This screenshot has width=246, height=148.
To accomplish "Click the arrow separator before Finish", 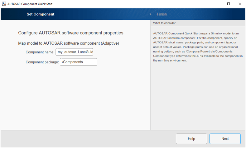I will pyautogui.click(x=151, y=14).
